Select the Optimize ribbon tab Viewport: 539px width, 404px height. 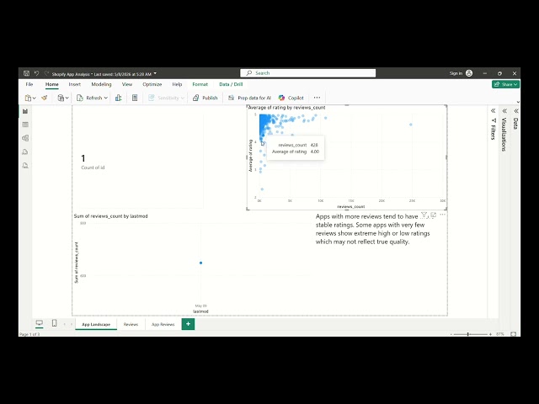(152, 84)
